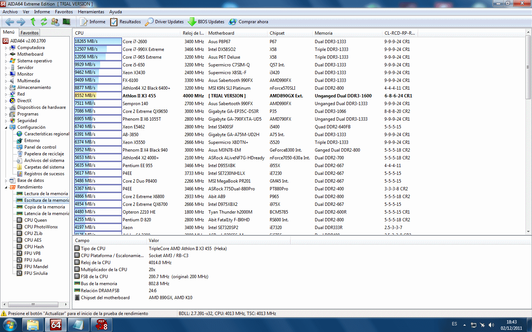Expand the Base de datos node

(x=6, y=181)
